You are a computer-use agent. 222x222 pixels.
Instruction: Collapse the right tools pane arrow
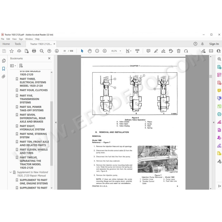click(214, 122)
